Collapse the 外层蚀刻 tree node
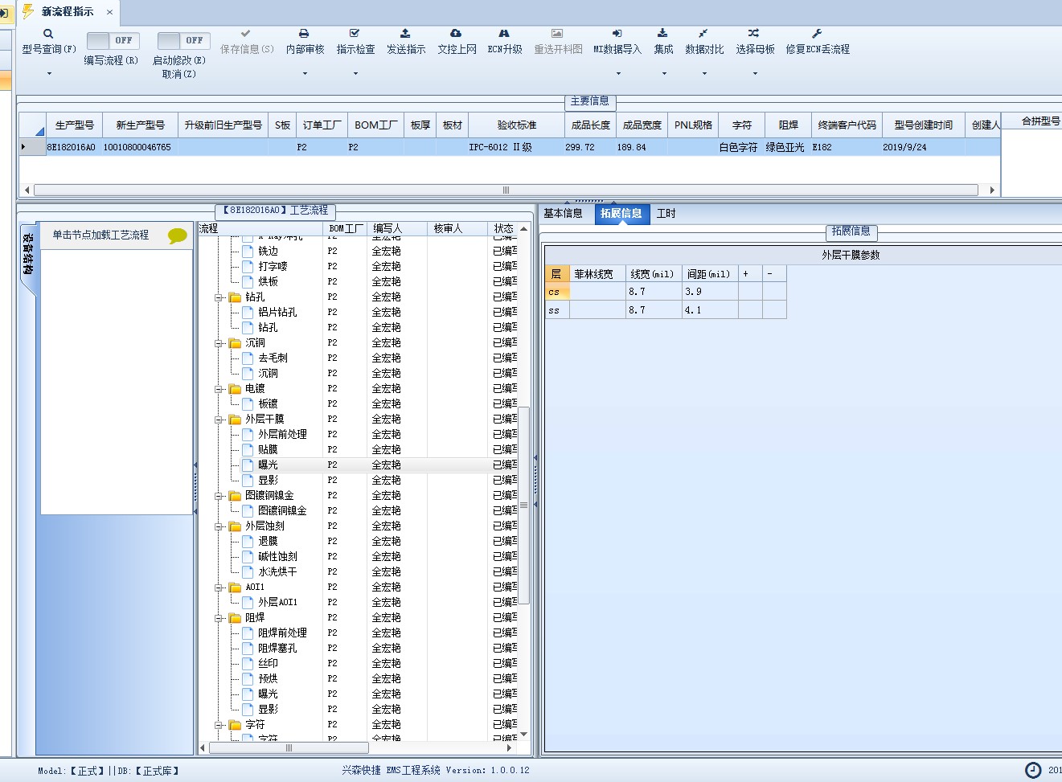1062x782 pixels. click(219, 526)
